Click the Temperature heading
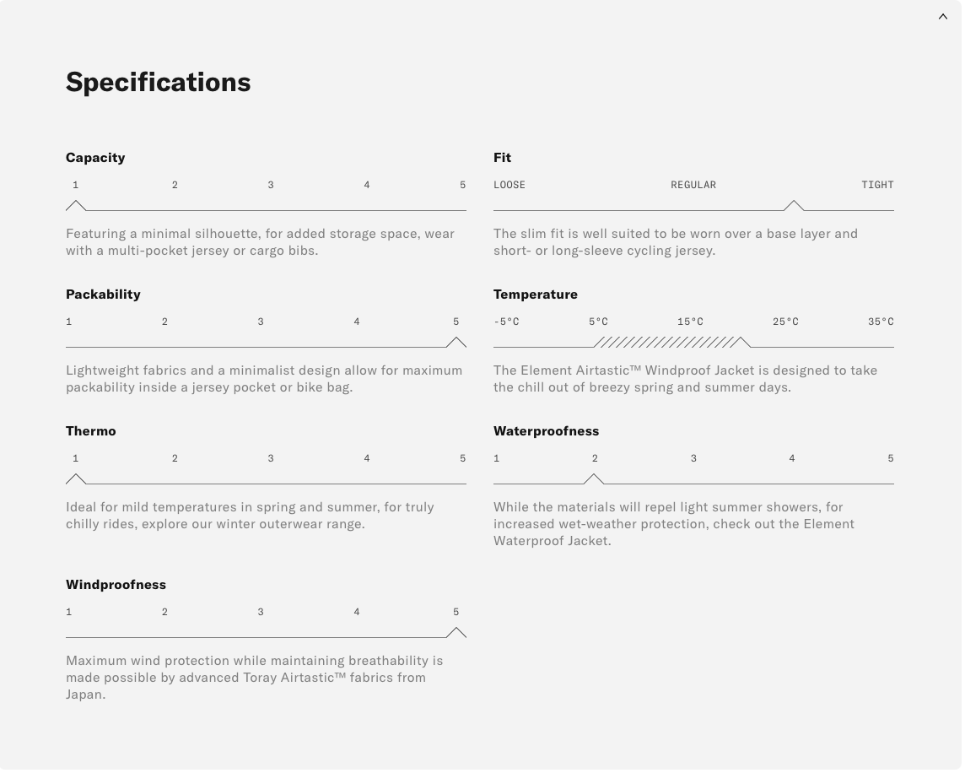This screenshot has width=965, height=773. tap(536, 294)
